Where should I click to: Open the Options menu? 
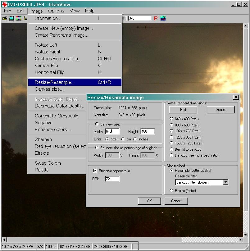point(56,11)
